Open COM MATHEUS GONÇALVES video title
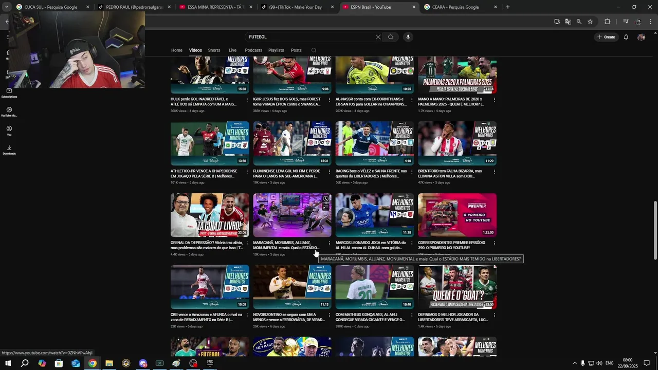658x370 pixels. pos(371,317)
